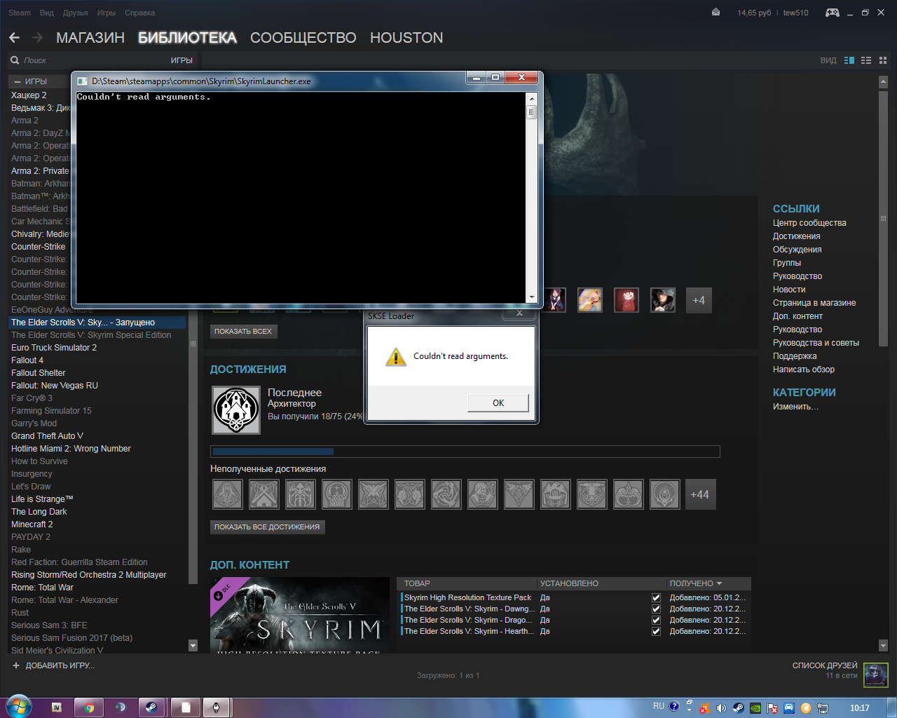Screen dimensions: 897x718
Task: Go to the МАГАЗИН tab
Action: (90, 38)
